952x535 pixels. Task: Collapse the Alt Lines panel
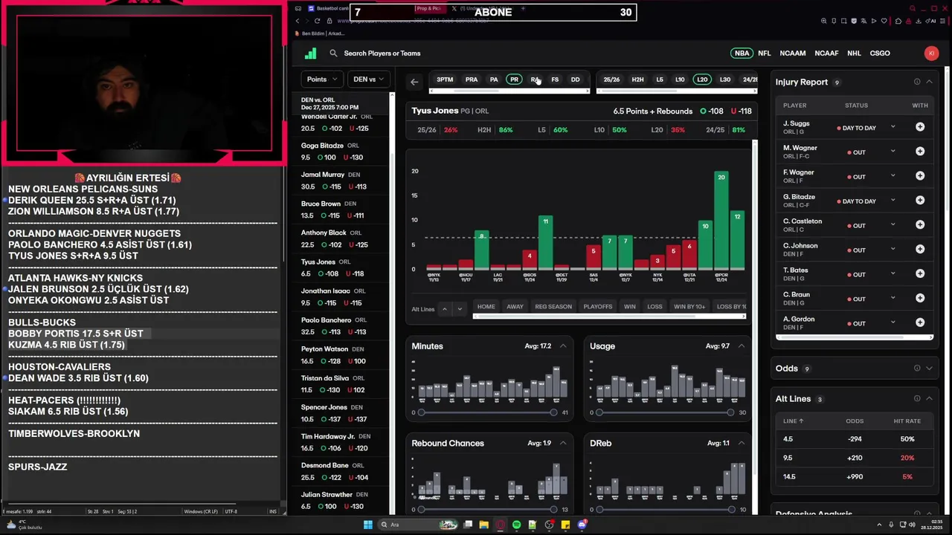click(929, 399)
